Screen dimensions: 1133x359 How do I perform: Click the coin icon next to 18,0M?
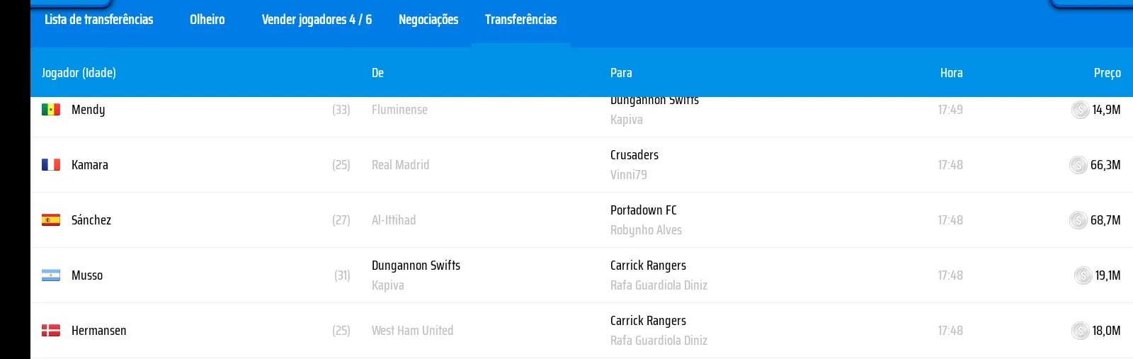(x=1081, y=331)
